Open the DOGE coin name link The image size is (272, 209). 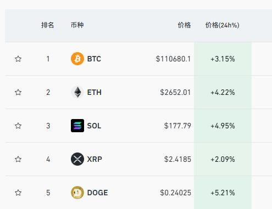pos(97,193)
